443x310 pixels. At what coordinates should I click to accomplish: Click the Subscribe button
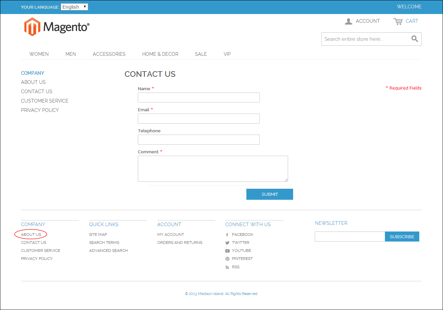(x=402, y=237)
